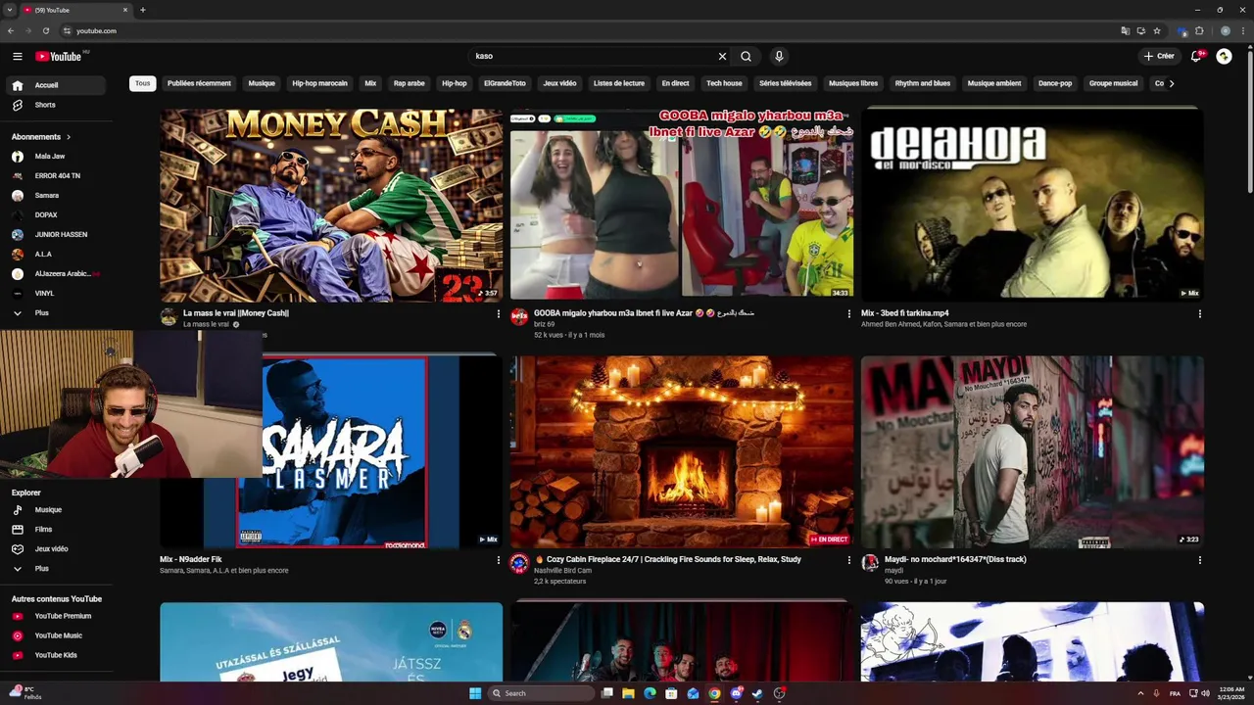This screenshot has width=1254, height=705.
Task: Show more filter chips with right arrow
Action: pyautogui.click(x=1172, y=83)
